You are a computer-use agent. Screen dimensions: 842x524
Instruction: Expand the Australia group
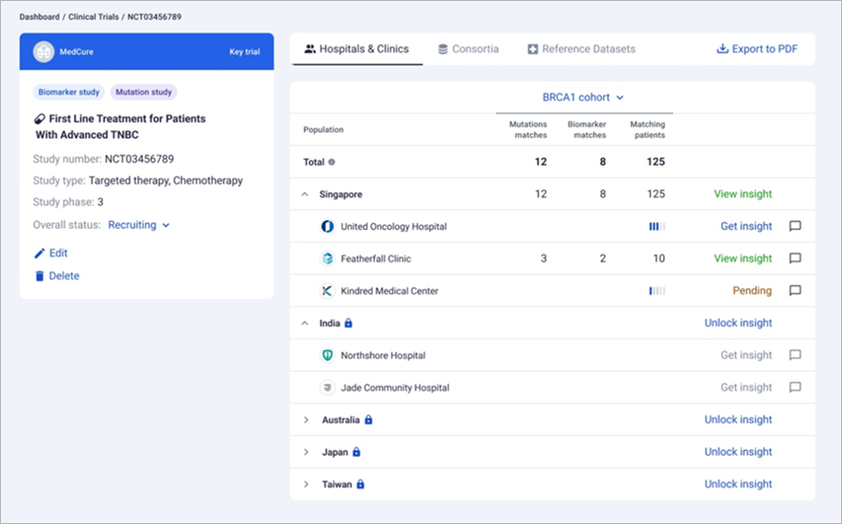[x=306, y=420]
